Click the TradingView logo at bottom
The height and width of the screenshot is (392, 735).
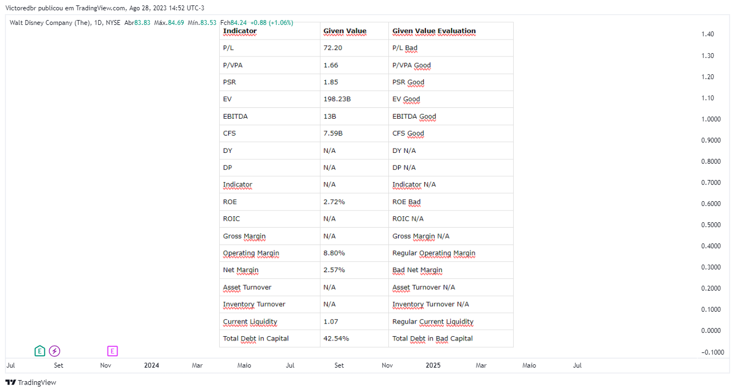click(31, 382)
